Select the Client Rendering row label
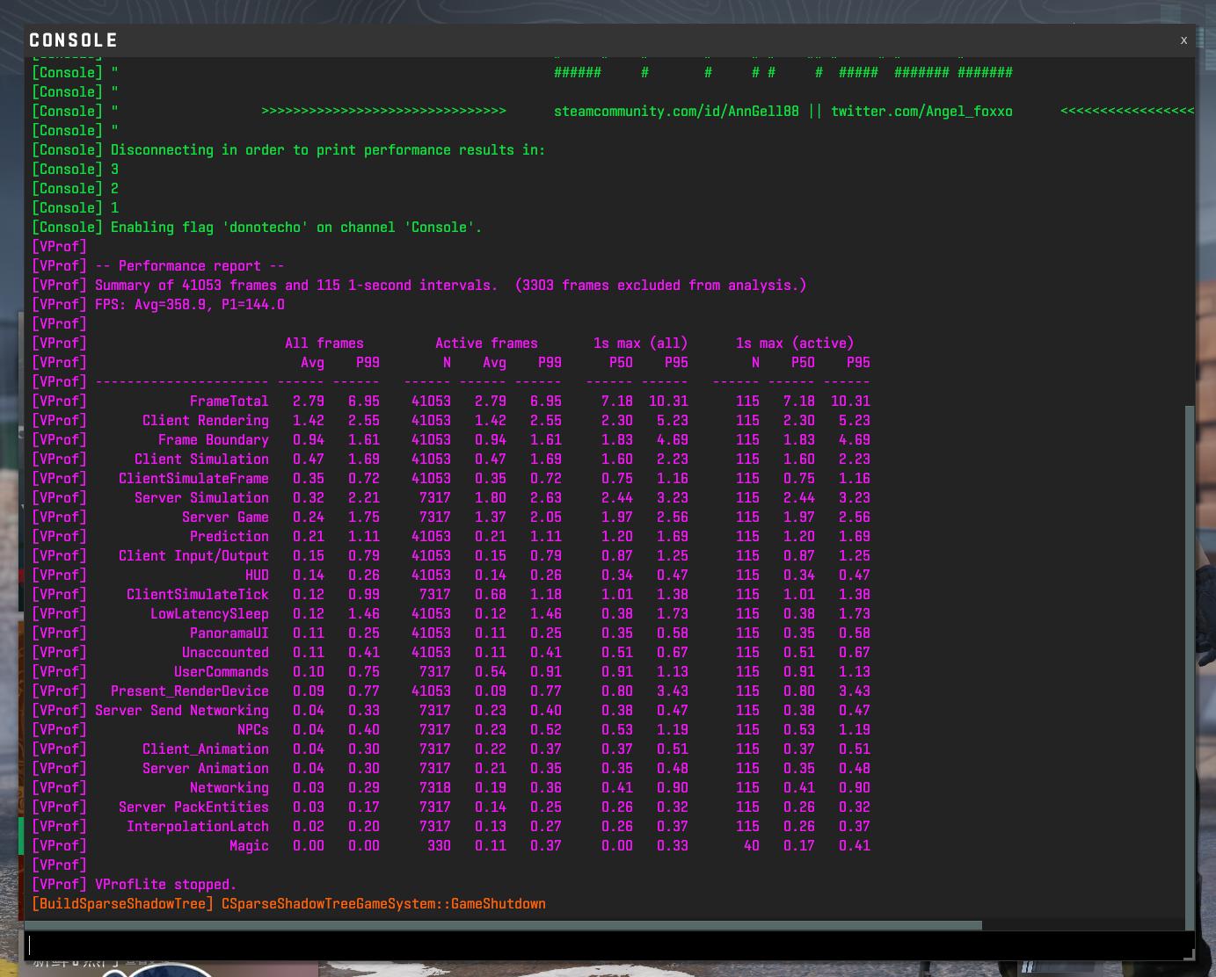Screen dimensions: 1216x977 tap(205, 421)
